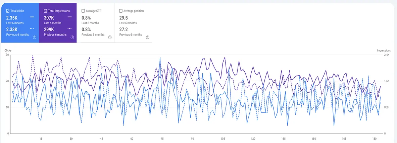
Task: Enable the Average CTR checkbox
Action: (x=83, y=11)
